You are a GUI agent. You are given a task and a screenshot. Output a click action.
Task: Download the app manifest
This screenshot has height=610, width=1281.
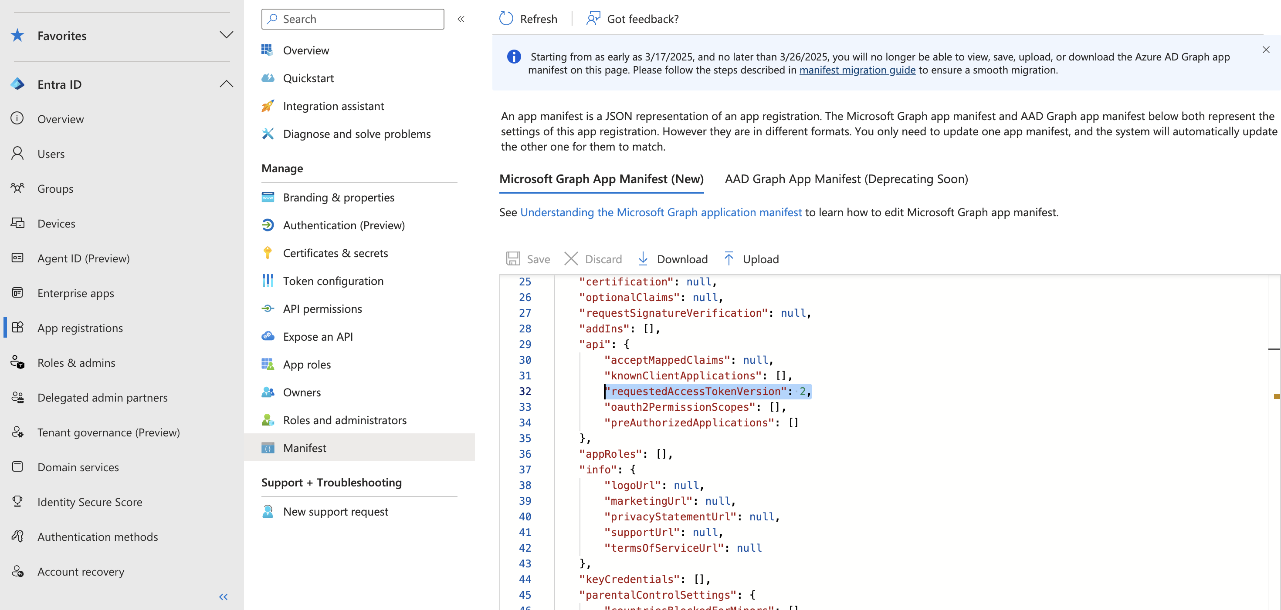(x=672, y=258)
